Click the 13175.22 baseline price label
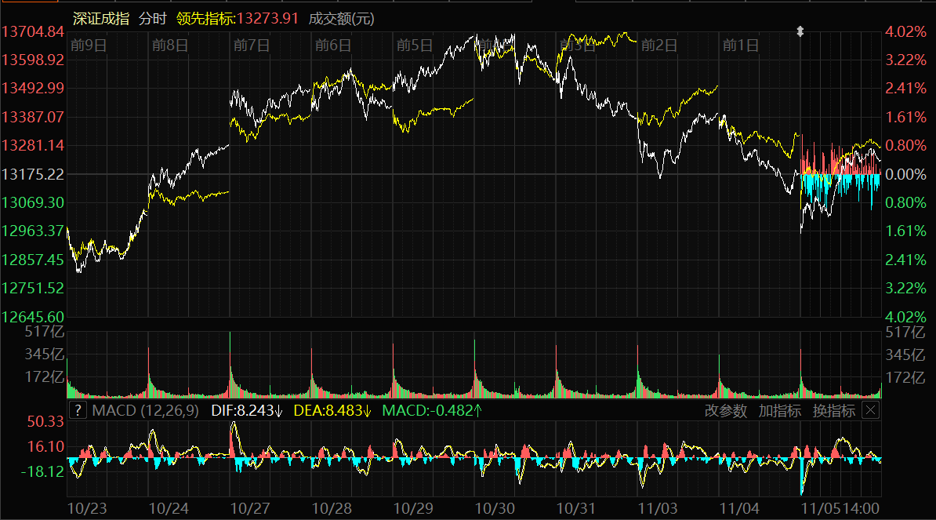 (x=33, y=173)
